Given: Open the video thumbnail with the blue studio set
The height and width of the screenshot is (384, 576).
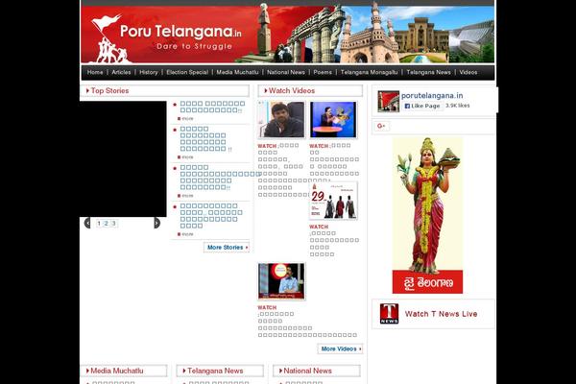Looking at the screenshot, I should click(x=333, y=120).
